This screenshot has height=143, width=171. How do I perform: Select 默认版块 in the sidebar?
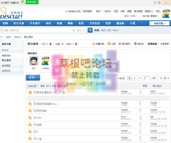[x=7, y=60]
